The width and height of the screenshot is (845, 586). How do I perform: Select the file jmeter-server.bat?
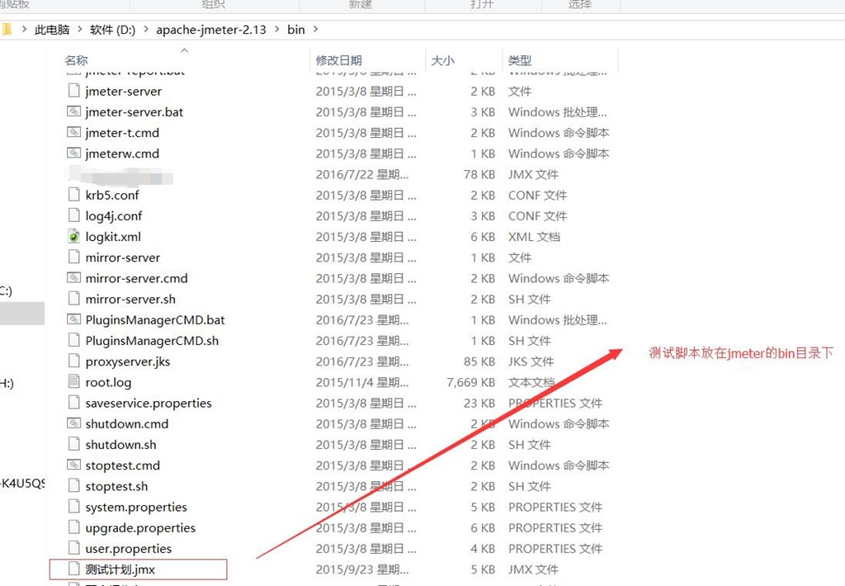(135, 112)
